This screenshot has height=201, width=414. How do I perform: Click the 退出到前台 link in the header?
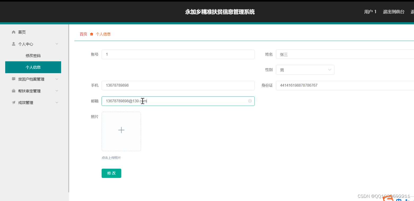click(x=394, y=12)
